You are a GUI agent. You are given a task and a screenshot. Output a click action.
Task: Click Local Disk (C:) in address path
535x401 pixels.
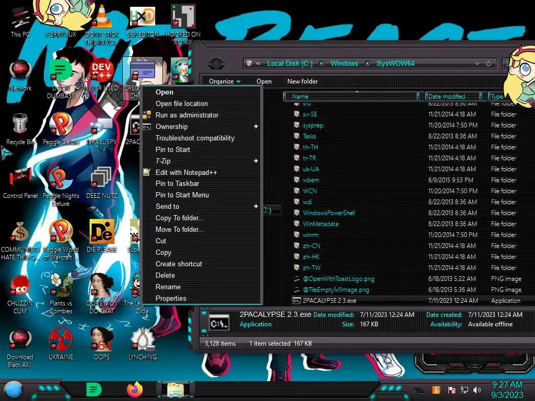pyautogui.click(x=289, y=63)
